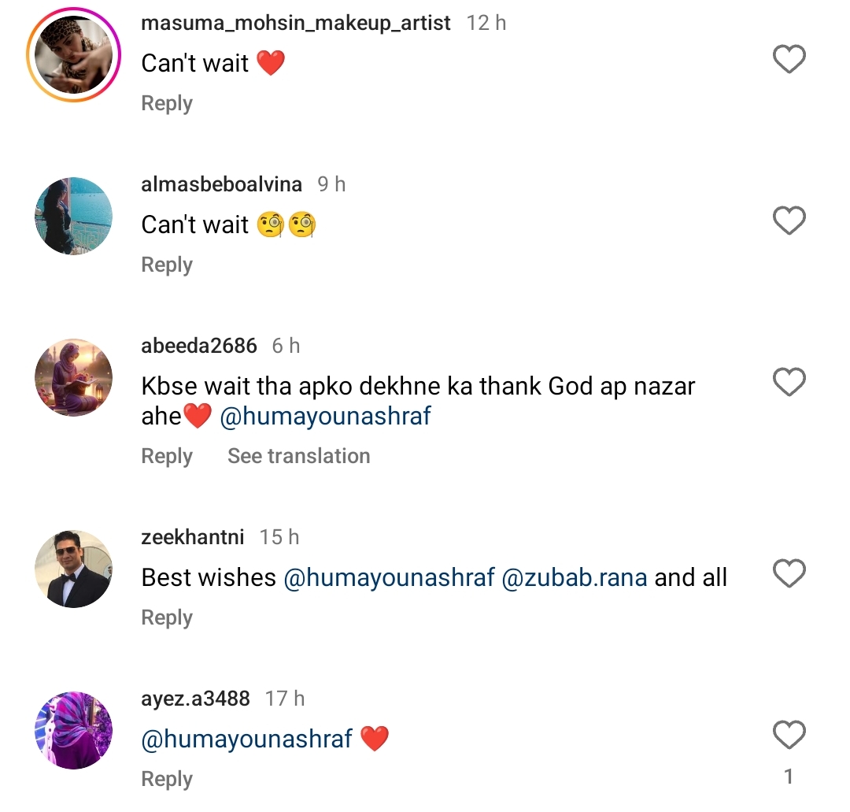Reply to zeekhantni's Best wishes comment
This screenshot has height=812, width=850.
click(x=167, y=618)
